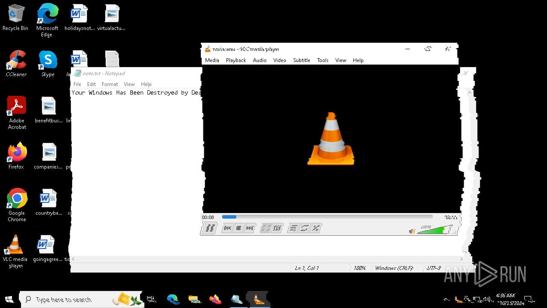
Task: Launch VLC media player desktop shortcut
Action: pyautogui.click(x=15, y=252)
